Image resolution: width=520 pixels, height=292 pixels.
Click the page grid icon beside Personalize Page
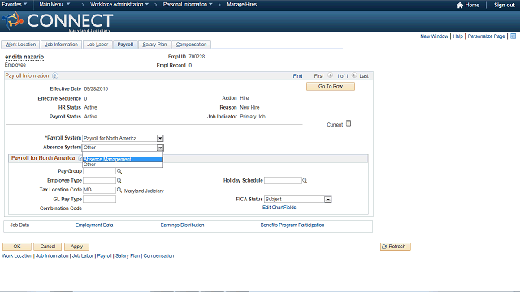click(513, 36)
